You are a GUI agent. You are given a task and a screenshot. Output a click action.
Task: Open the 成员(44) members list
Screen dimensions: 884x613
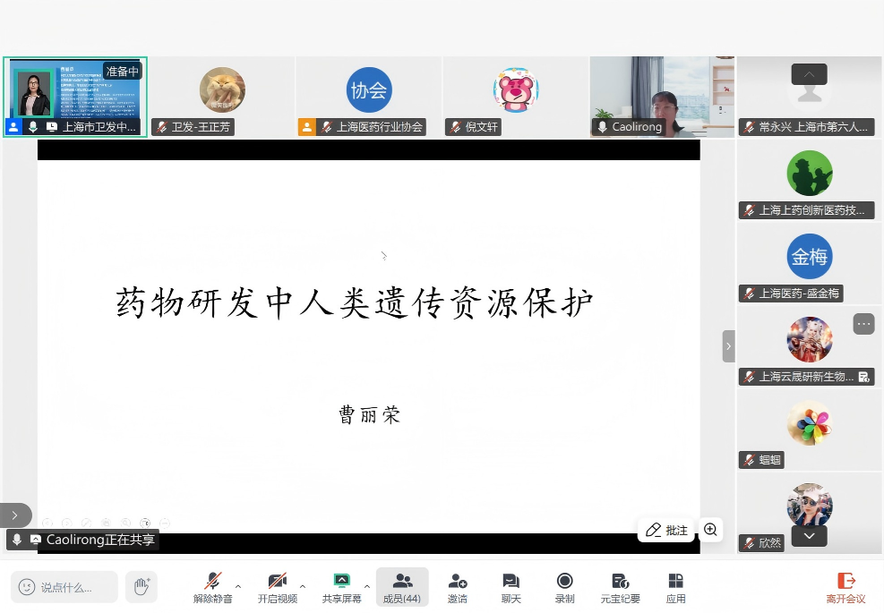(402, 587)
